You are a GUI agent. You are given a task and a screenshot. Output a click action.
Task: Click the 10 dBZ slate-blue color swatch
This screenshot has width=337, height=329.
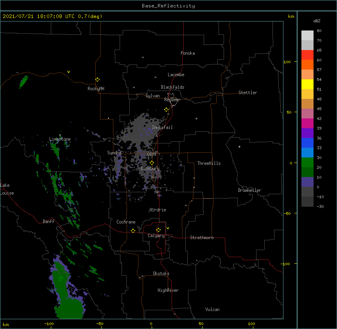(307, 182)
